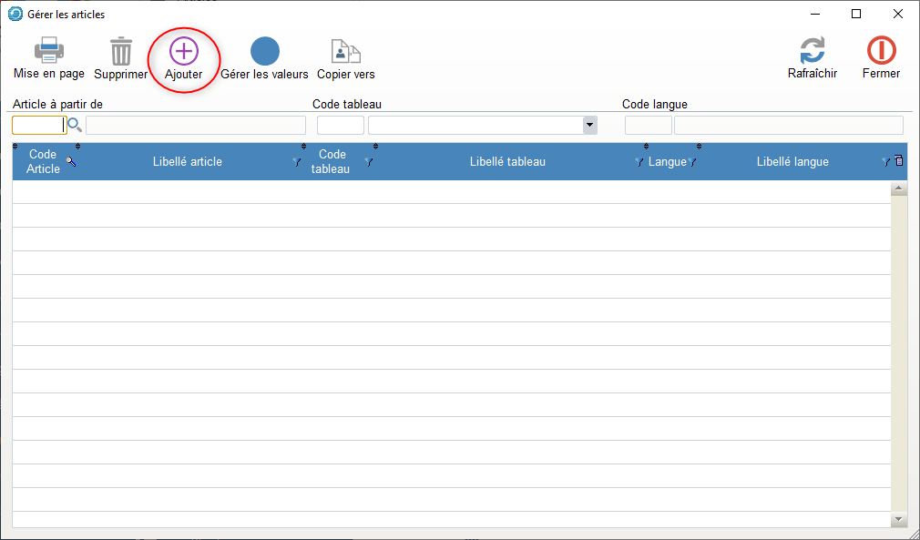
Task: Click the Supprimer trash can icon
Action: (120, 51)
